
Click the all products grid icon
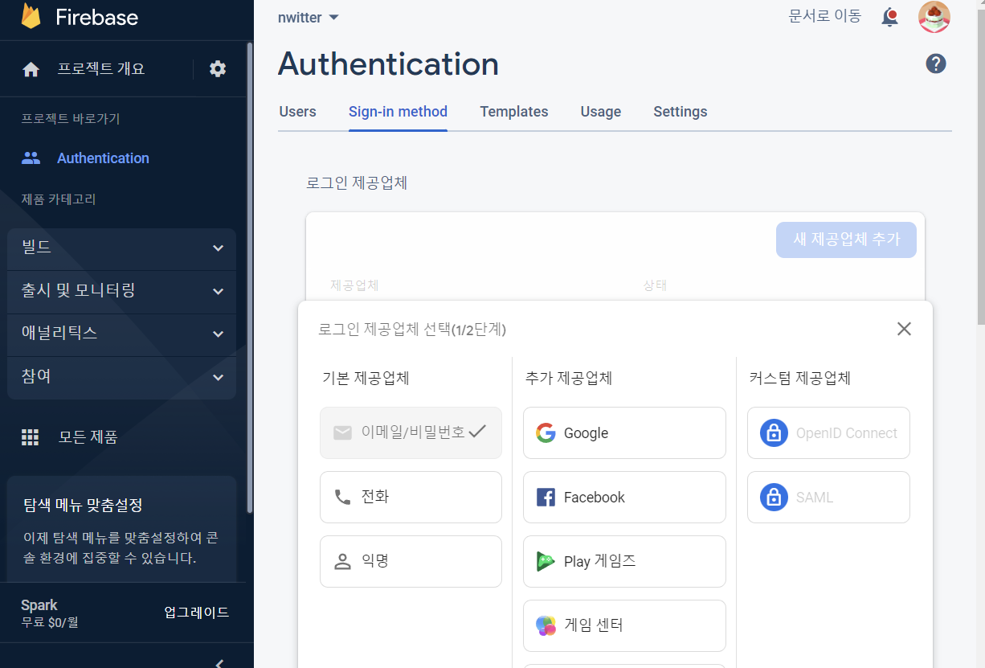(x=30, y=437)
